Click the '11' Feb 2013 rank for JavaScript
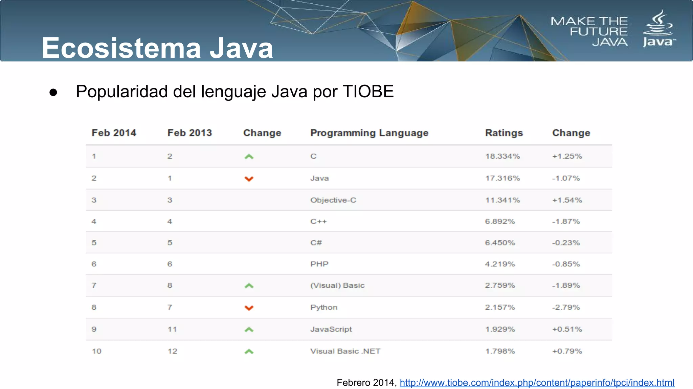Viewport: 693px width, 389px height. click(x=172, y=329)
